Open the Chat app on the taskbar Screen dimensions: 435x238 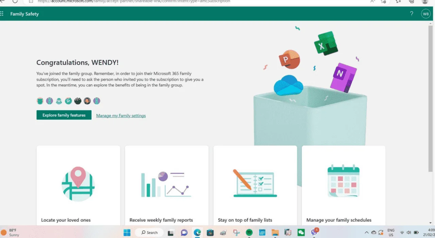tap(184, 233)
